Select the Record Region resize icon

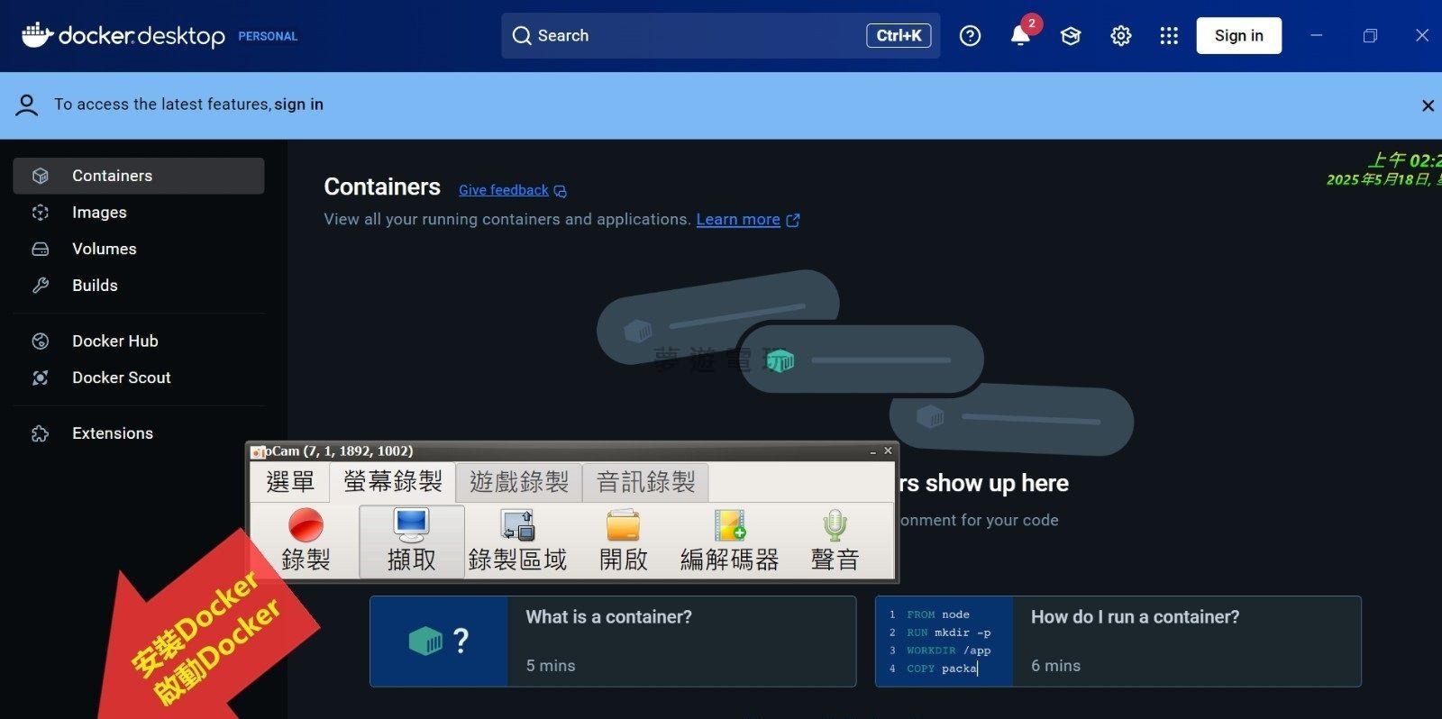click(x=517, y=526)
